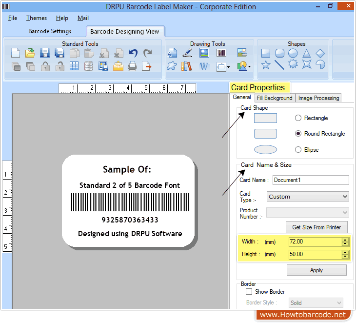Viewport: 356px width, 323px height.
Task: Click the Open folder icon
Action: pos(30,53)
